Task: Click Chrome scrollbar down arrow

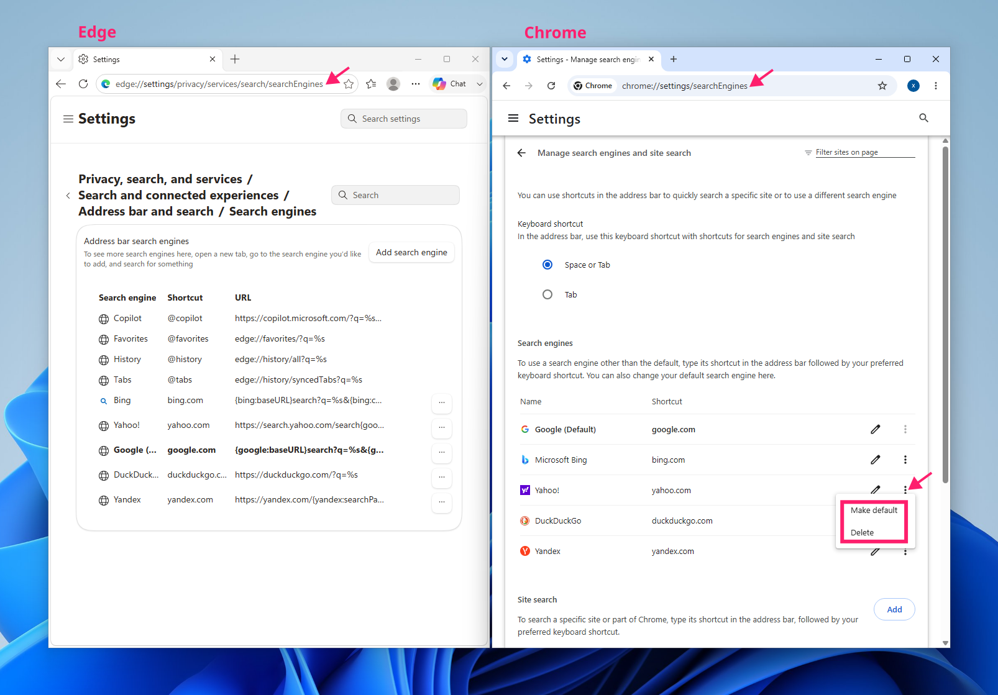Action: click(x=945, y=643)
